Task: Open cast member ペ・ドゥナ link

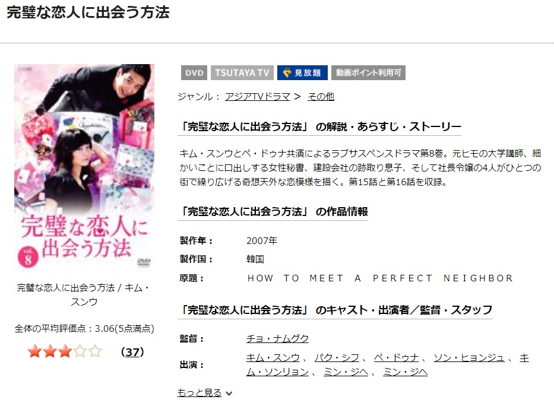Action: tap(396, 358)
